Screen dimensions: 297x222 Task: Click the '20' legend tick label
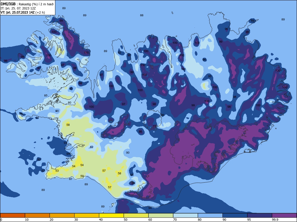point(51,220)
